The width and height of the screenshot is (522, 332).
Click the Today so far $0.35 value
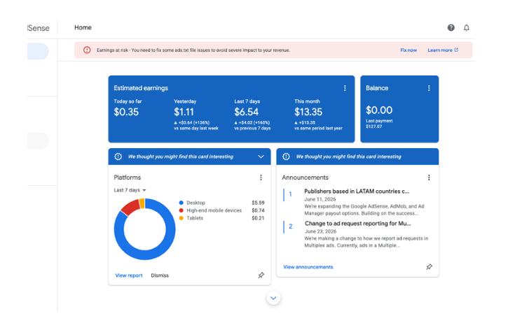(x=126, y=112)
